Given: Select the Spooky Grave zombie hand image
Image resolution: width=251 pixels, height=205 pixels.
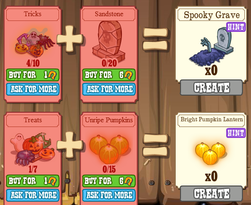Looking at the screenshot, I should point(211,47).
